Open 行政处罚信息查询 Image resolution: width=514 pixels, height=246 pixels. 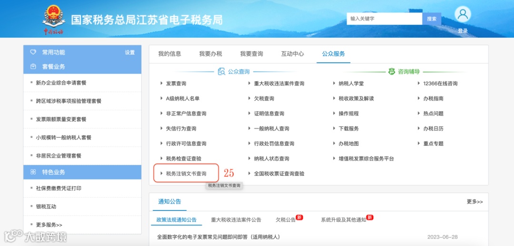pos(274,143)
